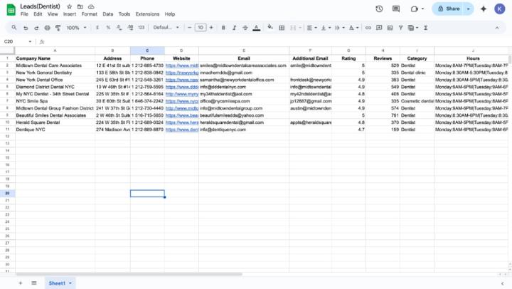Open the File menu
512x289 pixels.
pyautogui.click(x=24, y=14)
